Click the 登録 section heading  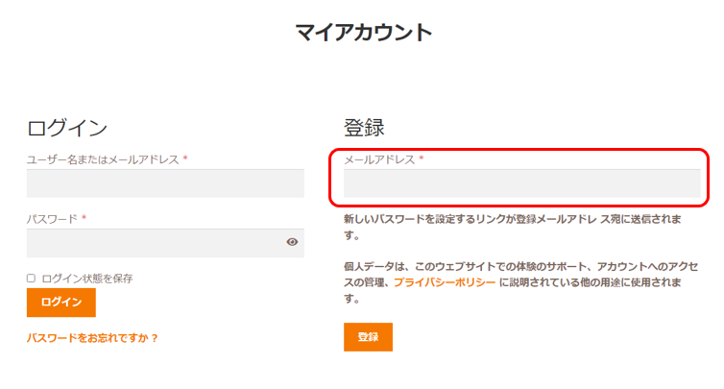(x=364, y=128)
